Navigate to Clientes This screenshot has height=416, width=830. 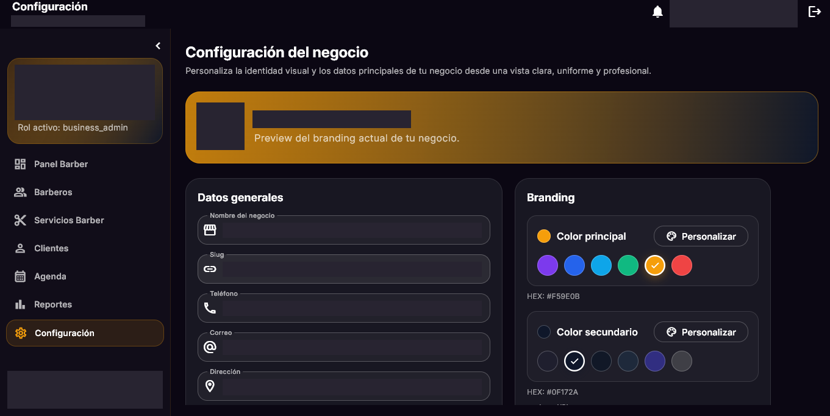85,248
